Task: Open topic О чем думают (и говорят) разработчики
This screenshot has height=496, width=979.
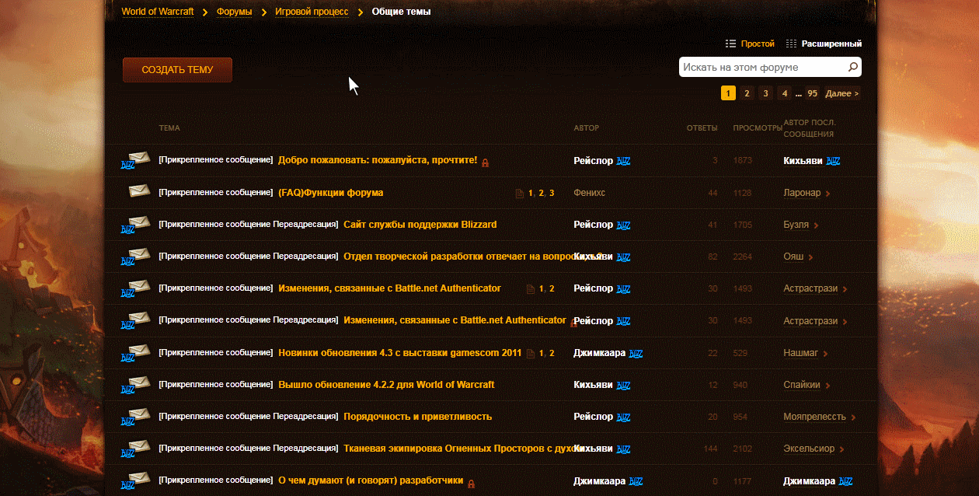Action: click(371, 480)
